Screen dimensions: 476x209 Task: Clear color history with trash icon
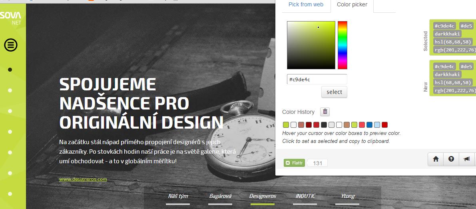click(x=325, y=111)
